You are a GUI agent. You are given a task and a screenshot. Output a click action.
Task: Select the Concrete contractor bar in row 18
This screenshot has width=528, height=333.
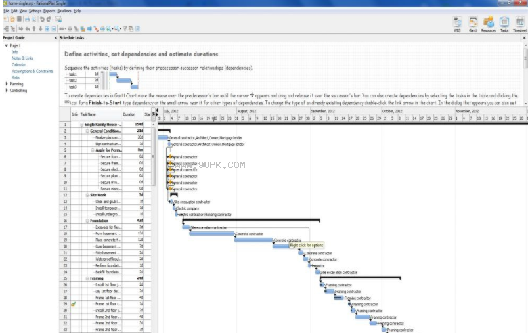tap(212, 234)
